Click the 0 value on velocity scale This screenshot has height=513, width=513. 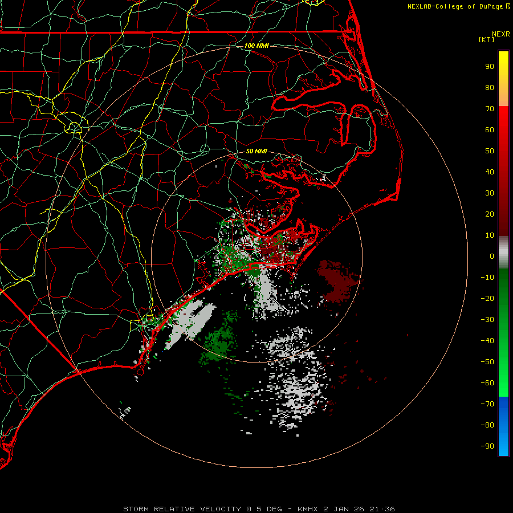[492, 256]
